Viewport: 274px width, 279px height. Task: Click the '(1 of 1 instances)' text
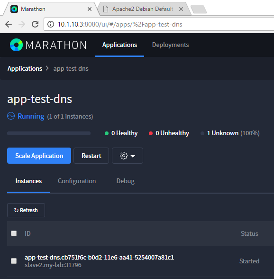click(x=70, y=117)
